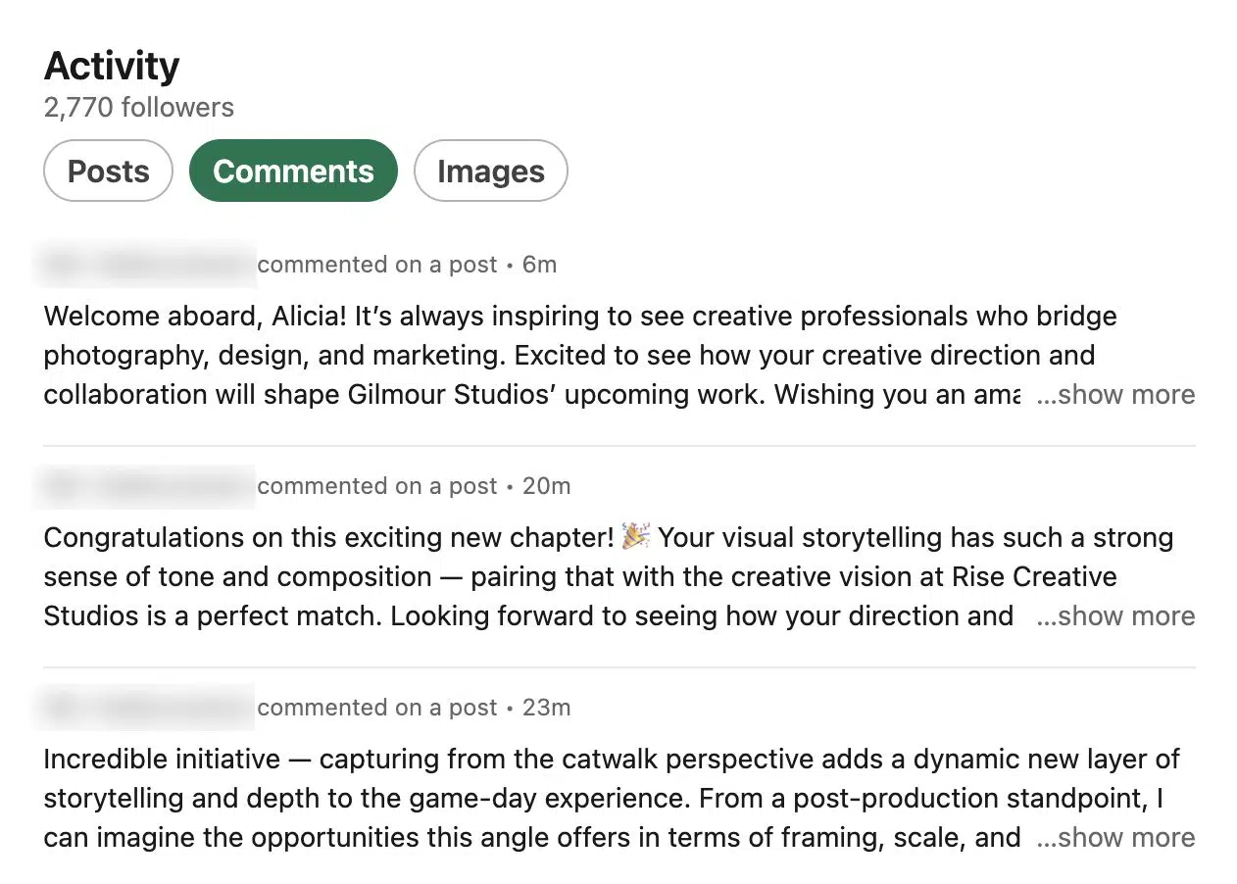The height and width of the screenshot is (884, 1237).
Task: Click the blurred author name on the 6m comment
Action: [147, 265]
